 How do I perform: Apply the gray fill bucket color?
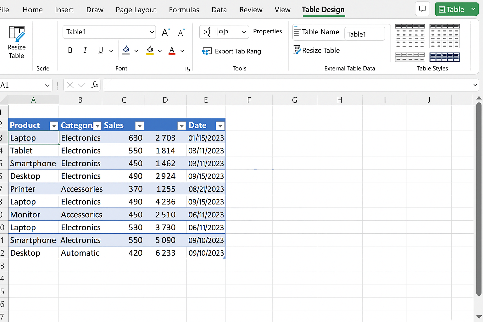(126, 50)
